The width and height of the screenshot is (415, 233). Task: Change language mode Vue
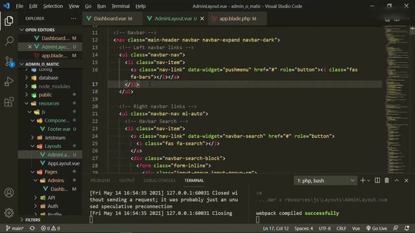(356, 228)
